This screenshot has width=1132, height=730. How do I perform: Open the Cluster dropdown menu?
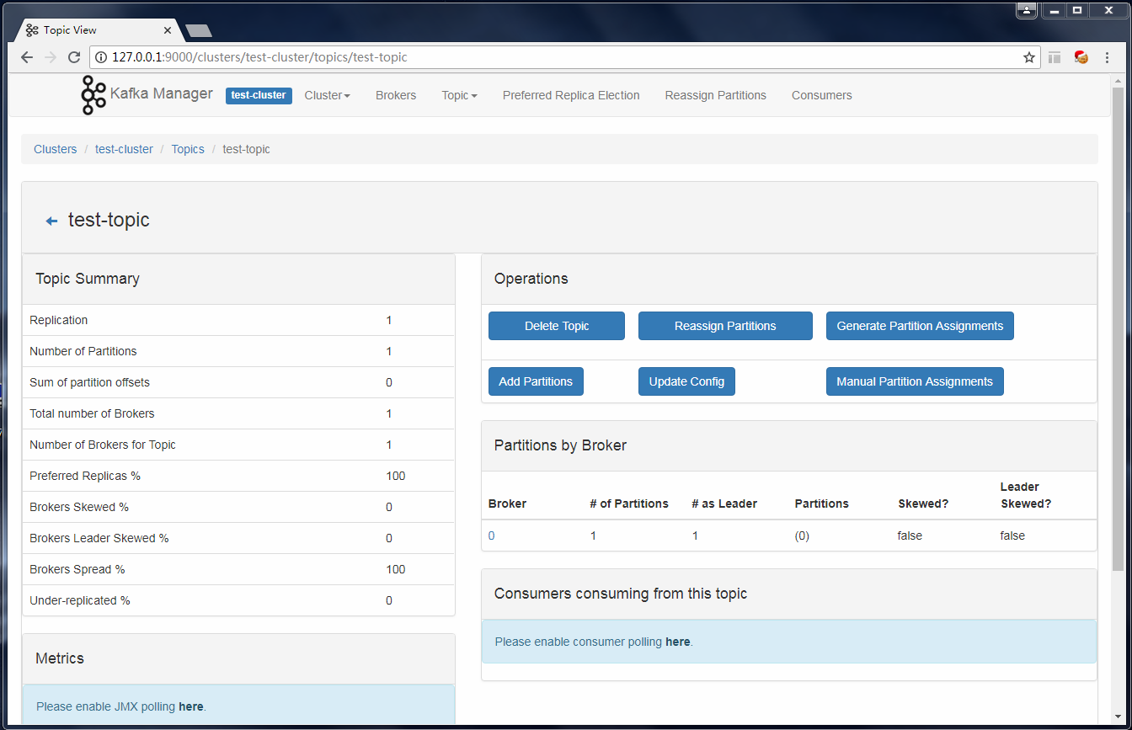click(327, 95)
